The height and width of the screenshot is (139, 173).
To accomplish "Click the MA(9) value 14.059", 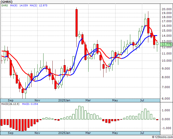I will point(23,6).
